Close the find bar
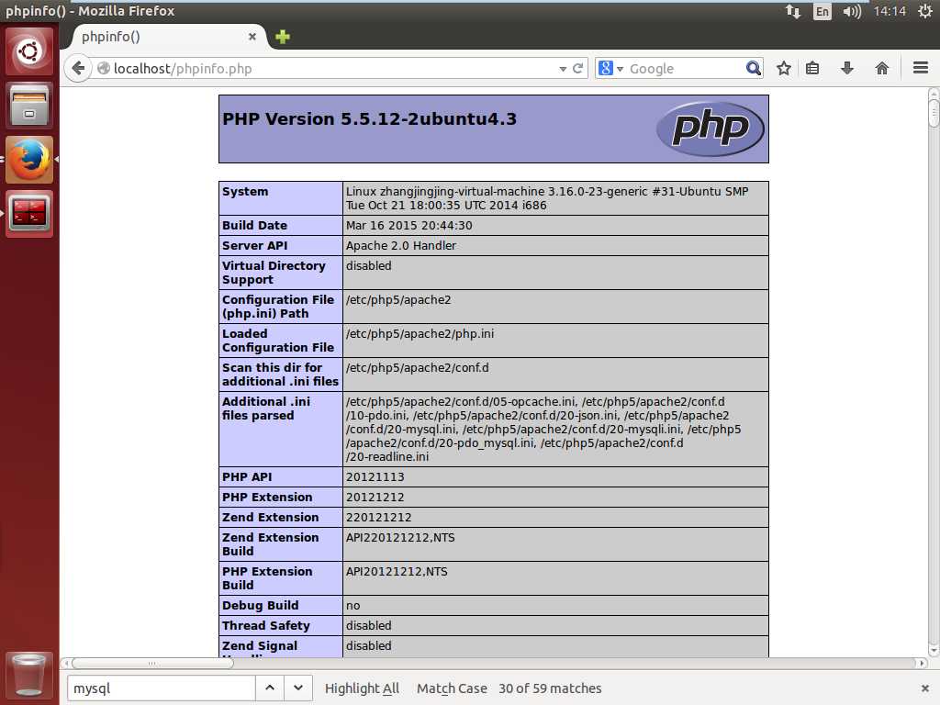Screen dimensions: 940x705 [924, 688]
